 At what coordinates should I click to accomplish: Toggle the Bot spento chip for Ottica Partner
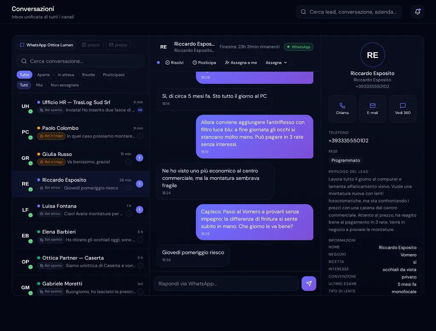[51, 265]
